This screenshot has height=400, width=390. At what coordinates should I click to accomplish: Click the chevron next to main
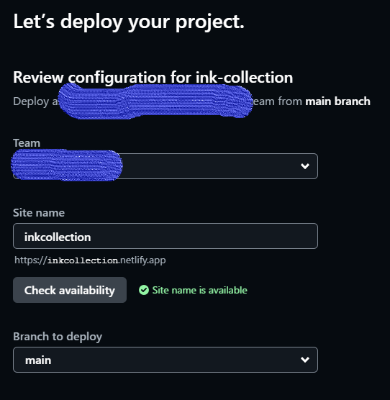[305, 360]
